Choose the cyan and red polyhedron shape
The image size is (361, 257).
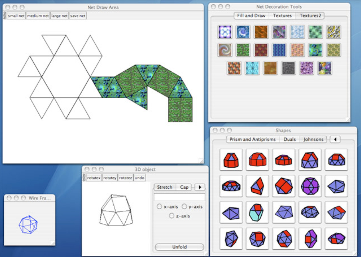[x=257, y=212]
